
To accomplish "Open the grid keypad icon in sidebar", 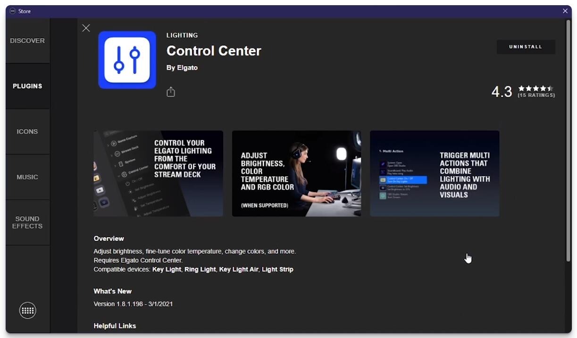I will (x=27, y=311).
